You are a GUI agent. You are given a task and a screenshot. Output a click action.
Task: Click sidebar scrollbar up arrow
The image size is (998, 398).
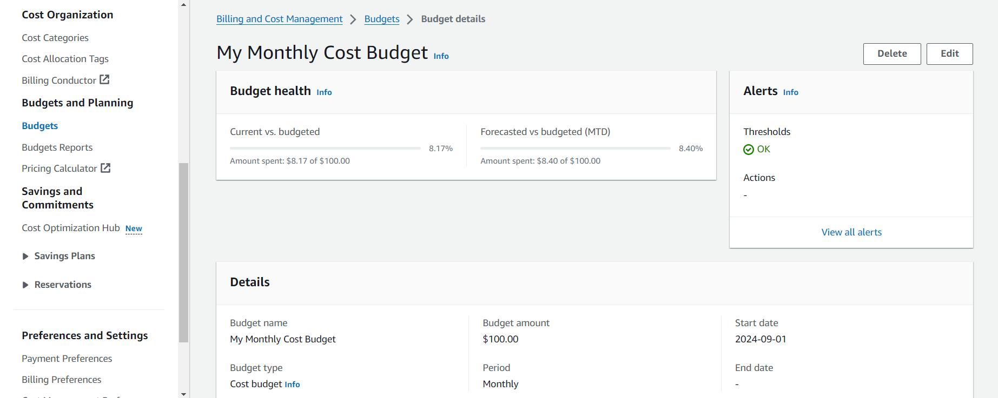(x=183, y=4)
